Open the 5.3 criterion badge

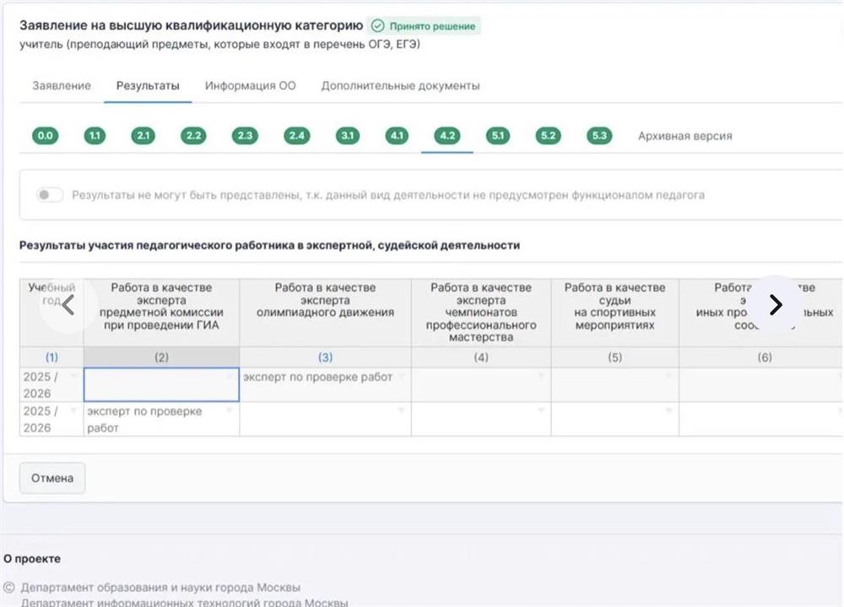(599, 136)
